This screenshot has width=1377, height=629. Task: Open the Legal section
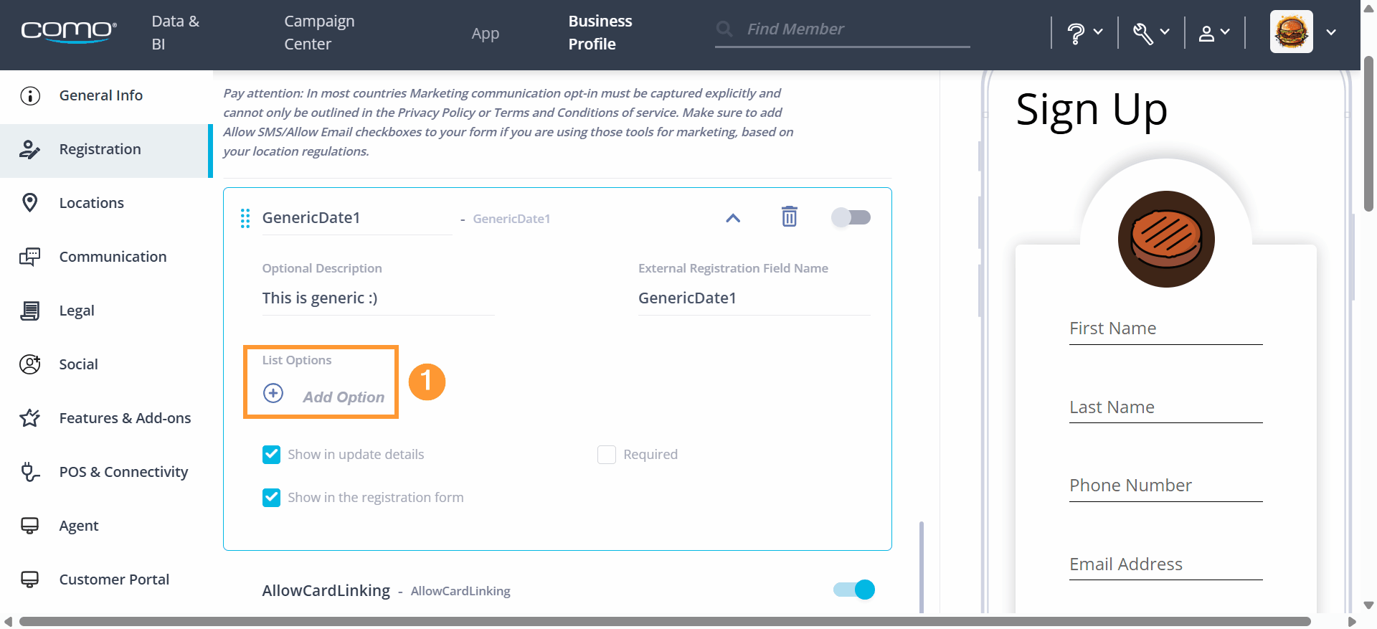pyautogui.click(x=106, y=311)
